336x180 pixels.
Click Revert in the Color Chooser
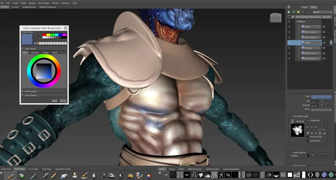pyautogui.click(x=63, y=101)
